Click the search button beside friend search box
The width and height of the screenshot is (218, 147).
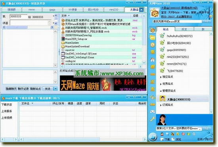coord(207,21)
